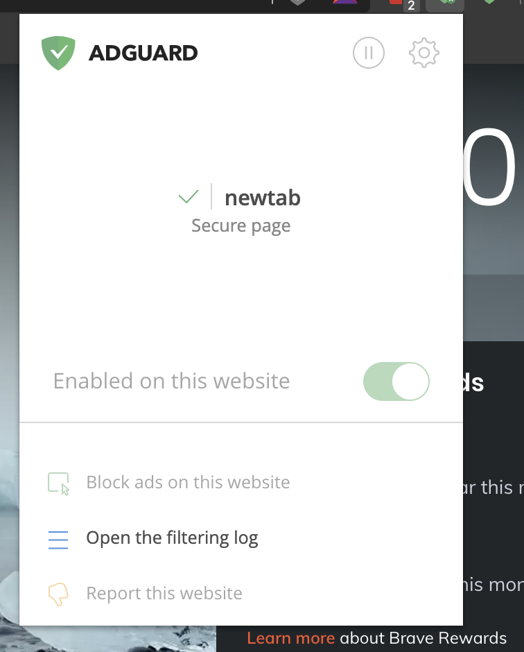524x652 pixels.
Task: Open Learn more about Brave Rewards
Action: tap(289, 637)
